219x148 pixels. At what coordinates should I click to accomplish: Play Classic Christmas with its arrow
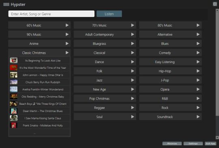tap(67, 53)
